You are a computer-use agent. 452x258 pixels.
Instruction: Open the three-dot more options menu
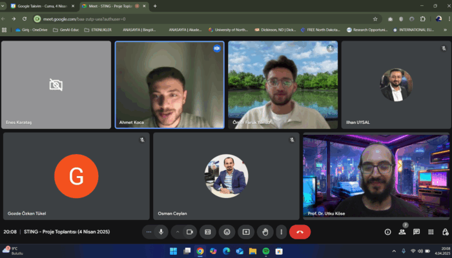click(x=281, y=232)
